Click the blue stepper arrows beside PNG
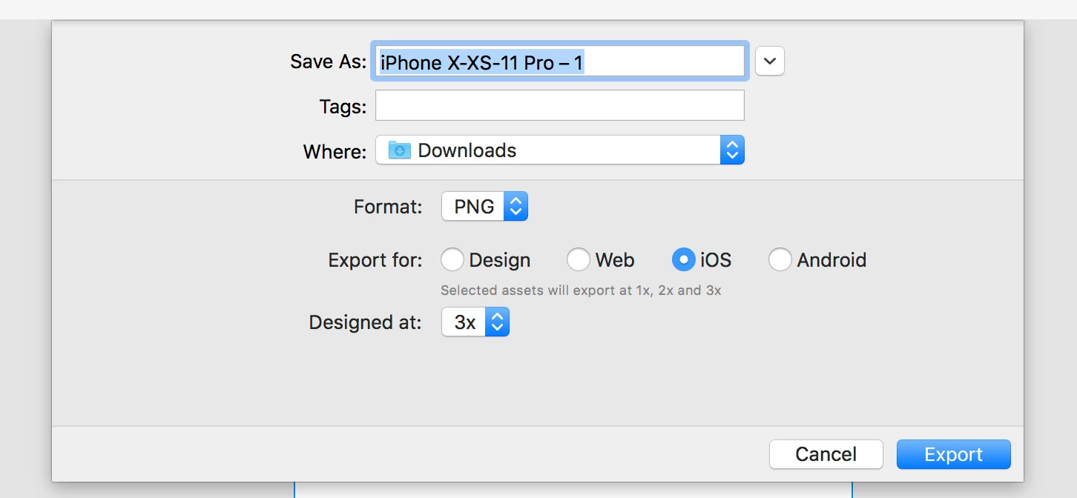 (516, 207)
